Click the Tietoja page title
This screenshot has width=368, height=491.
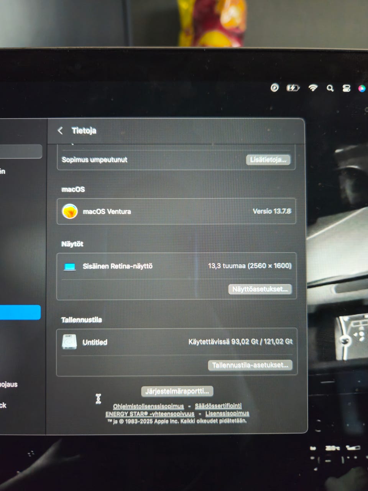coord(84,130)
